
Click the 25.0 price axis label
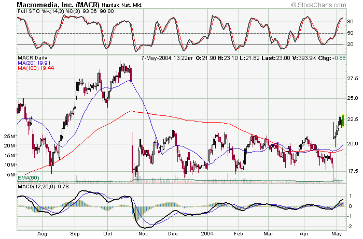pos(352,98)
